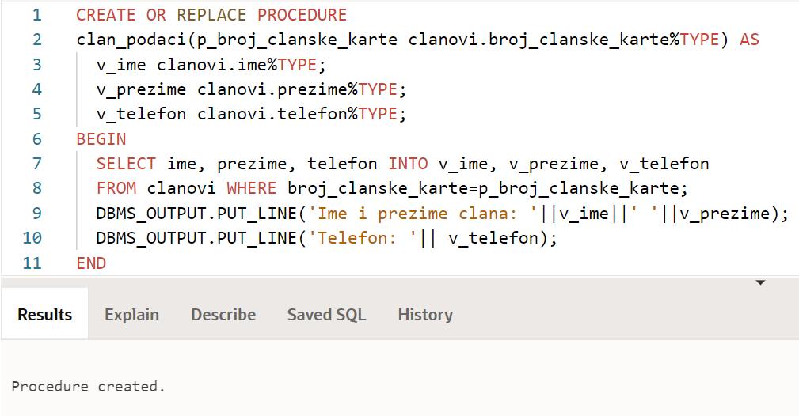Click the 'Procedure created.' output message
This screenshot has width=799, height=416.
pos(88,387)
